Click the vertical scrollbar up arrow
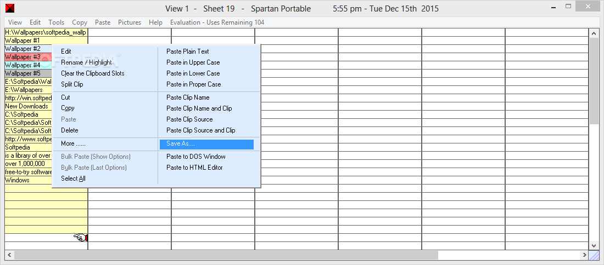 tap(594, 33)
